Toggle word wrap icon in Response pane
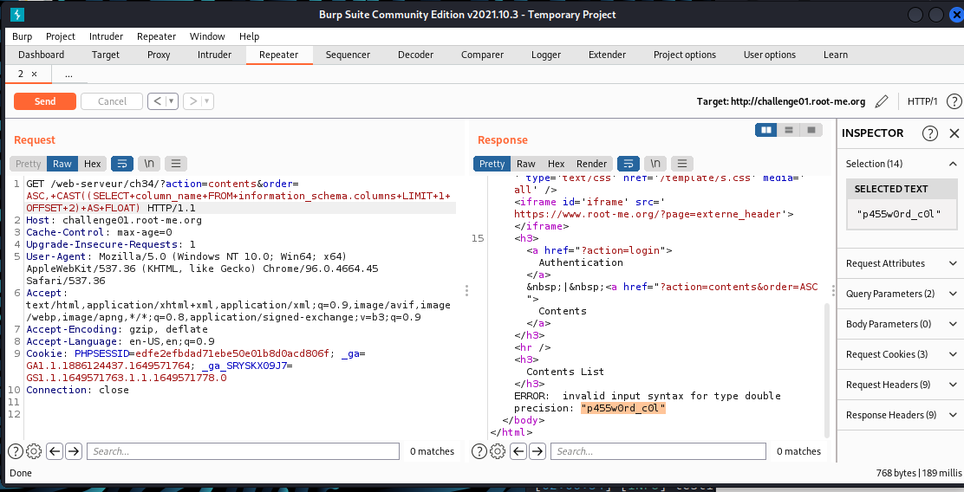The height and width of the screenshot is (492, 964). [629, 164]
